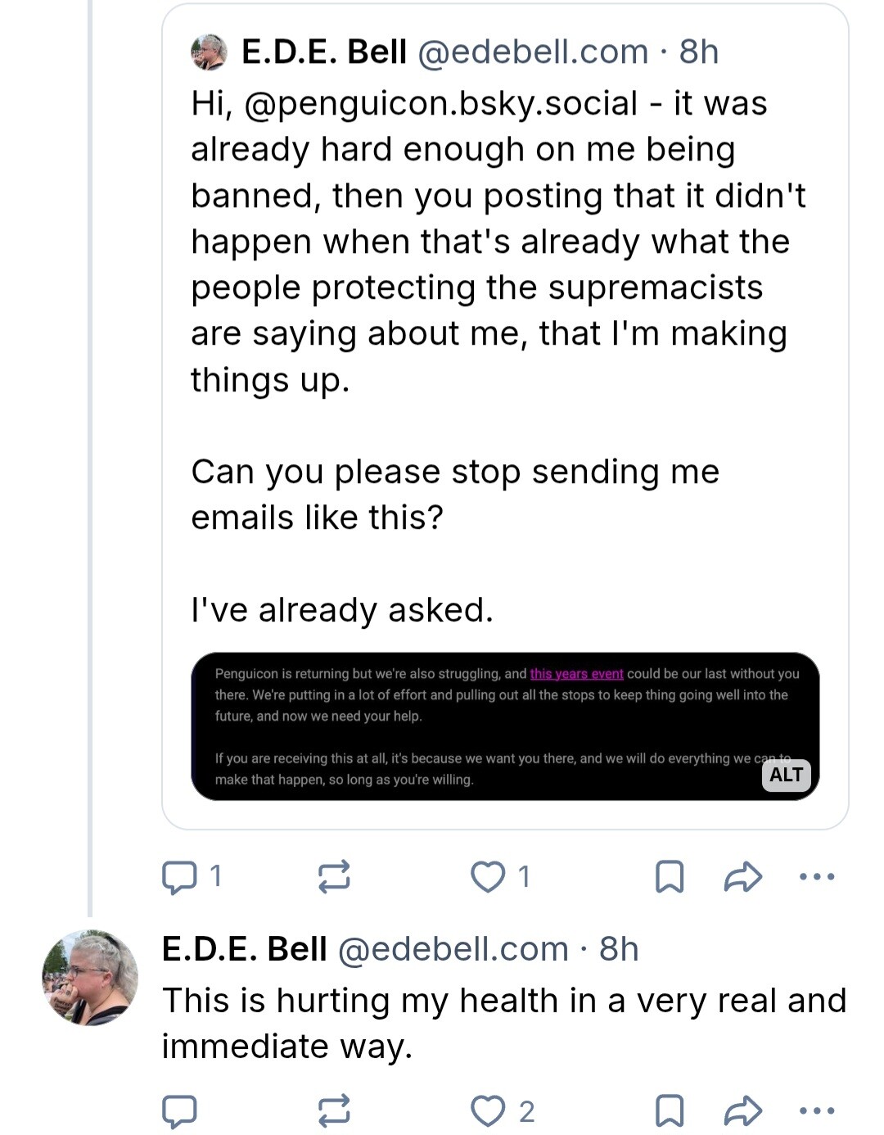Open @edebell.com handle in quoted post
Screen dimensions: 884x1135
(533, 52)
